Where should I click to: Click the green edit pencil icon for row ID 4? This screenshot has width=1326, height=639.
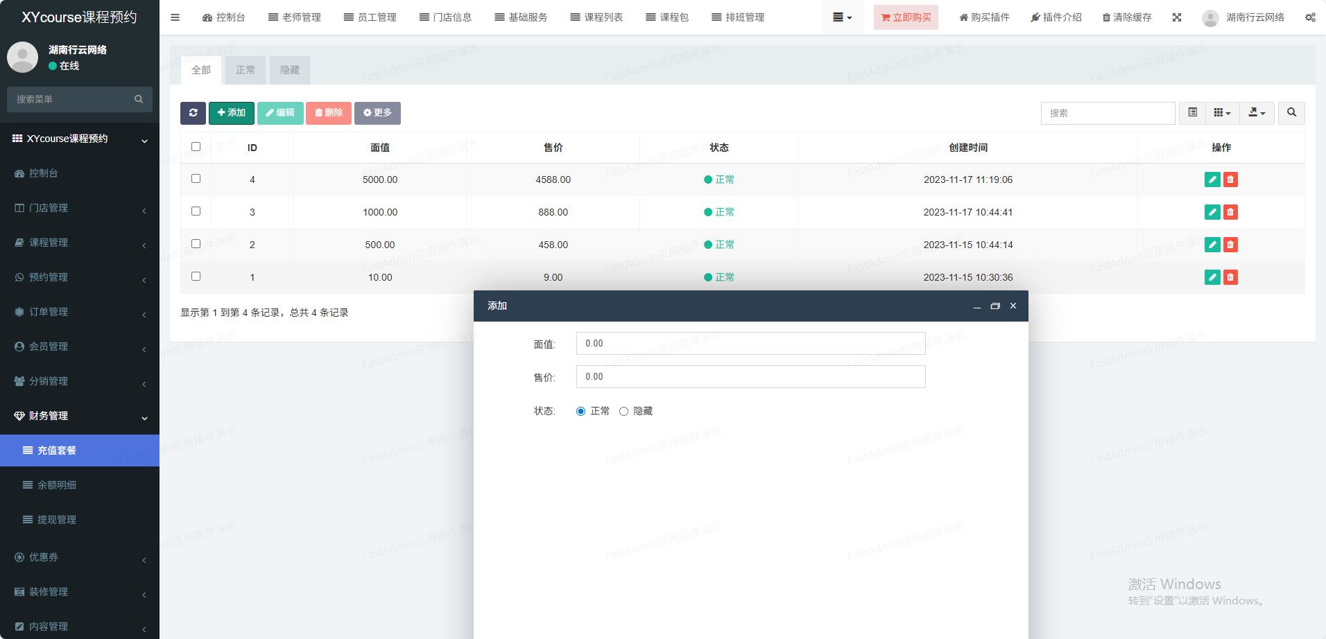click(1212, 180)
